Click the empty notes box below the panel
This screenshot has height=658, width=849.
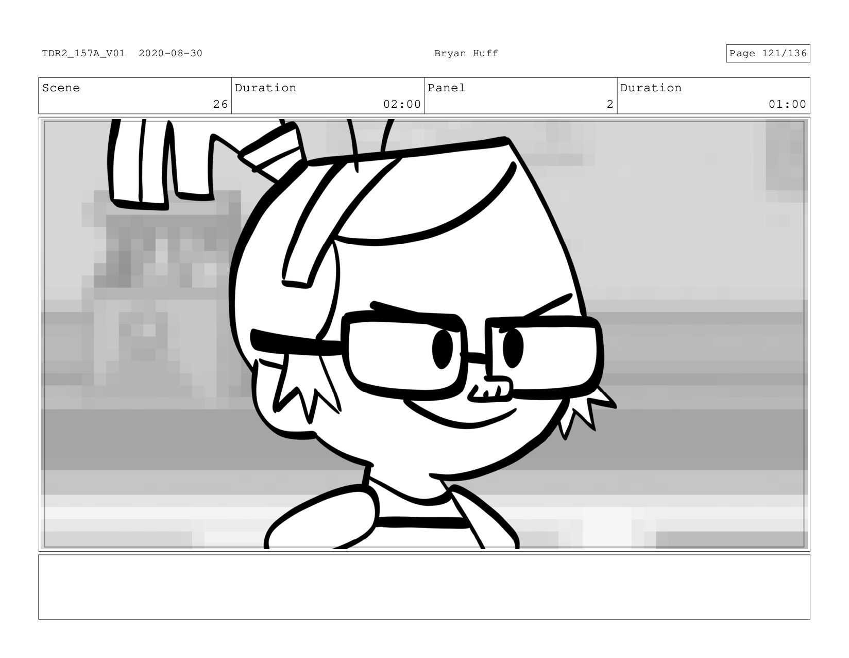424,587
